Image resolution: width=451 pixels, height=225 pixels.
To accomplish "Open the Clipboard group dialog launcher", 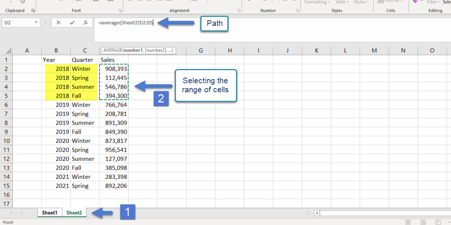I will click(x=33, y=10).
